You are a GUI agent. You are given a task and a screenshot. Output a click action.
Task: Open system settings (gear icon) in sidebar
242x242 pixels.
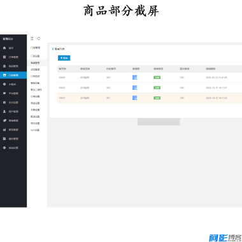pos(13,148)
